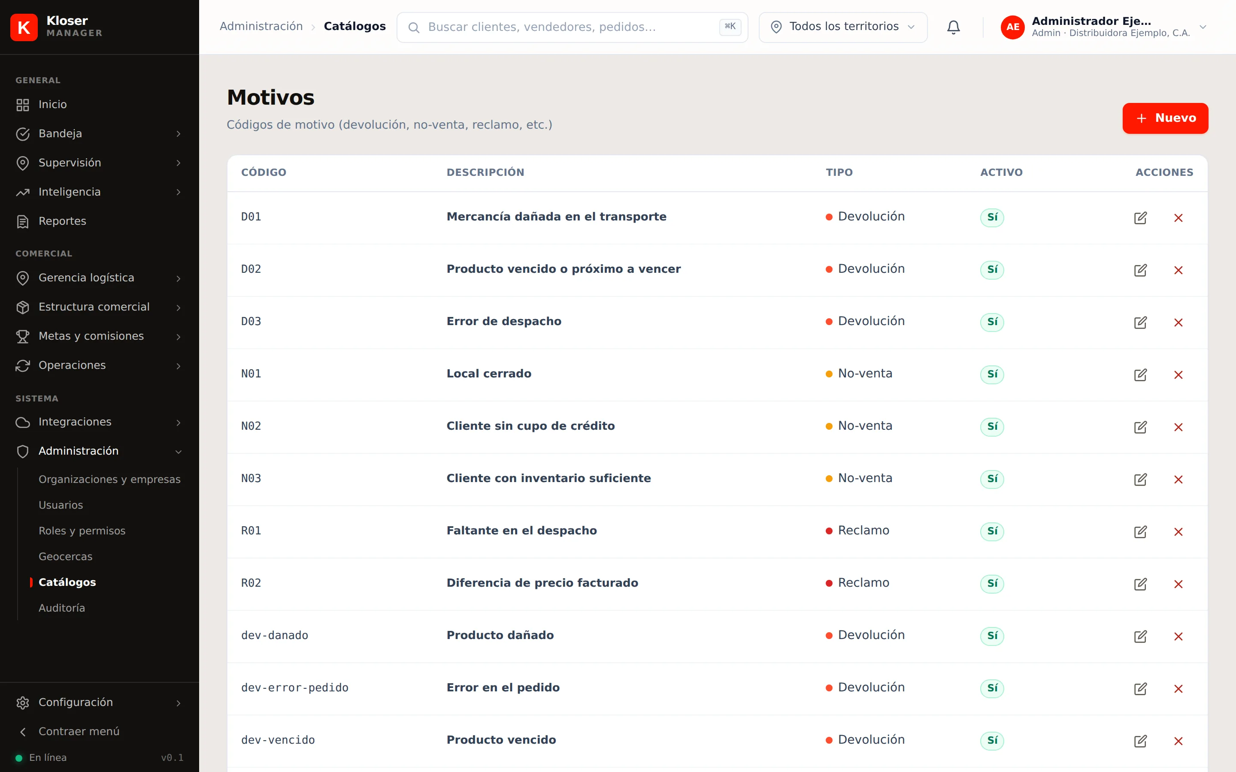Edit the D01 motivo row
The height and width of the screenshot is (772, 1236).
pyautogui.click(x=1140, y=218)
